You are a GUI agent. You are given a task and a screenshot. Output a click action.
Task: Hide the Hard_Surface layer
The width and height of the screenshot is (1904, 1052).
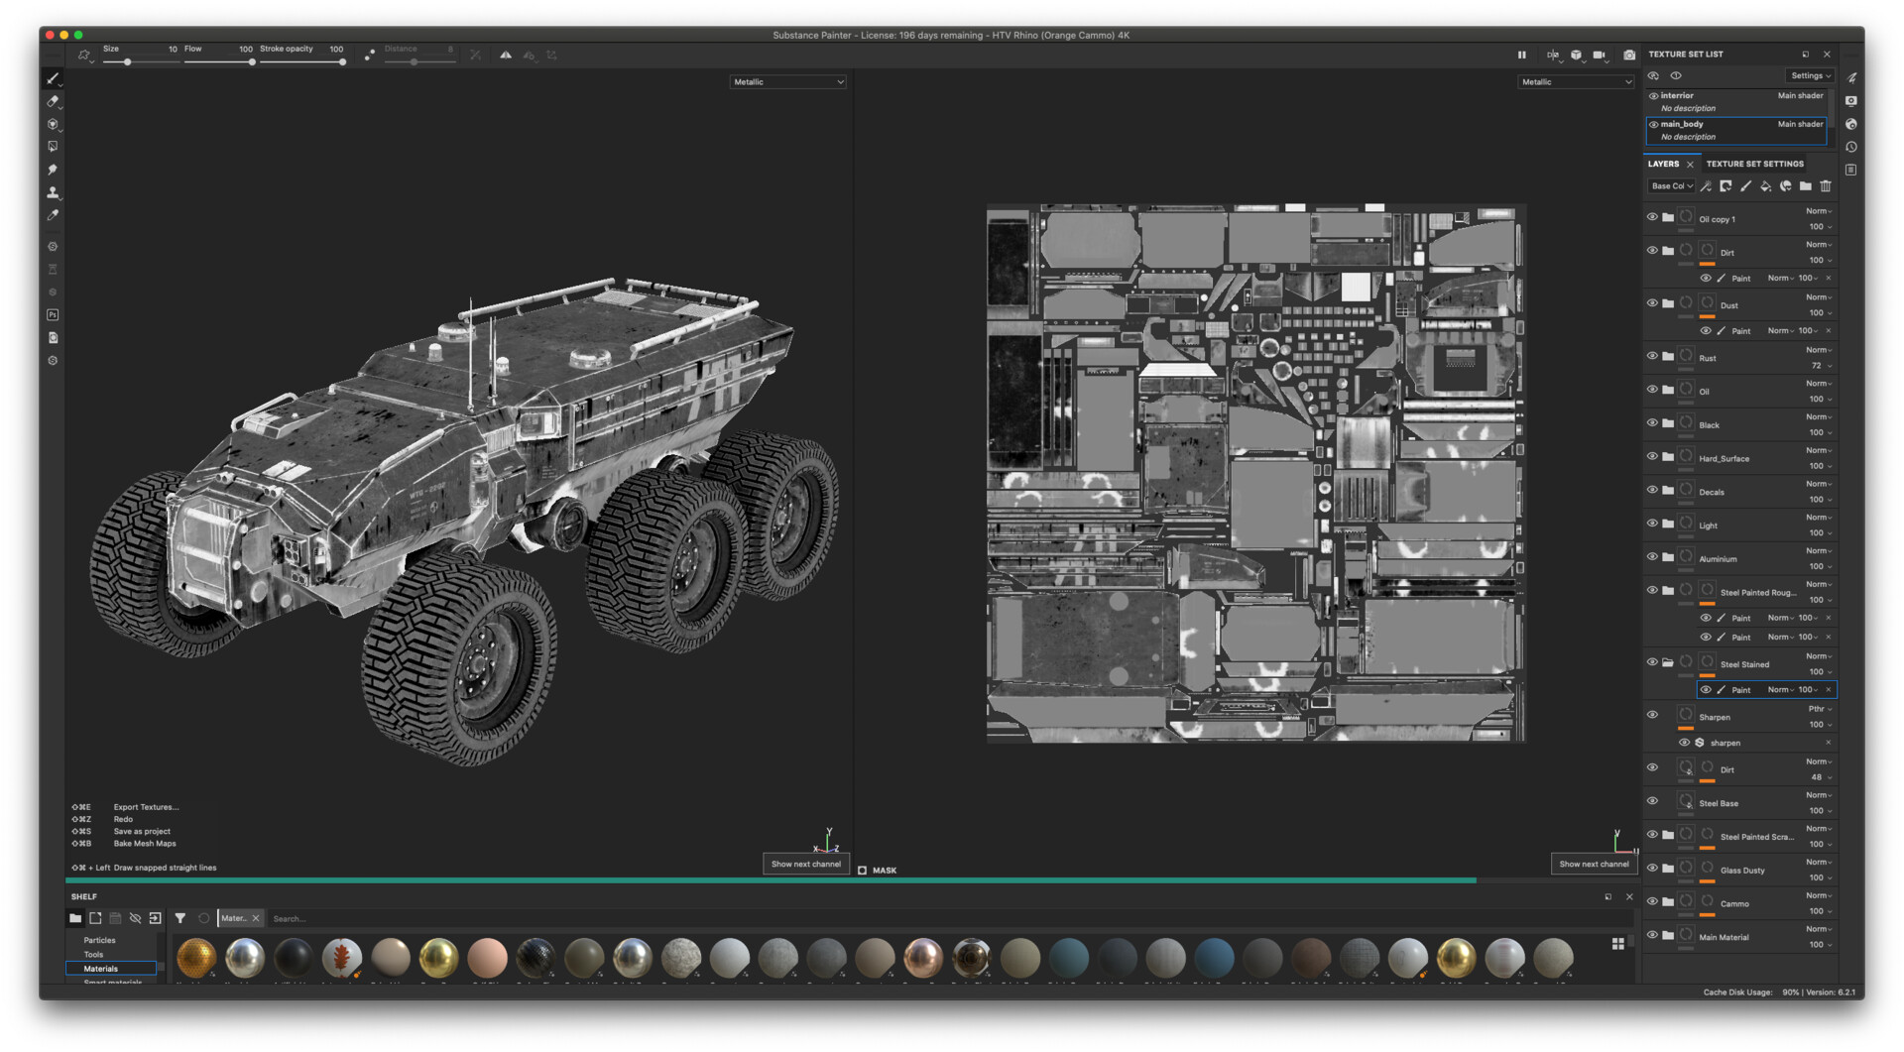1652,456
